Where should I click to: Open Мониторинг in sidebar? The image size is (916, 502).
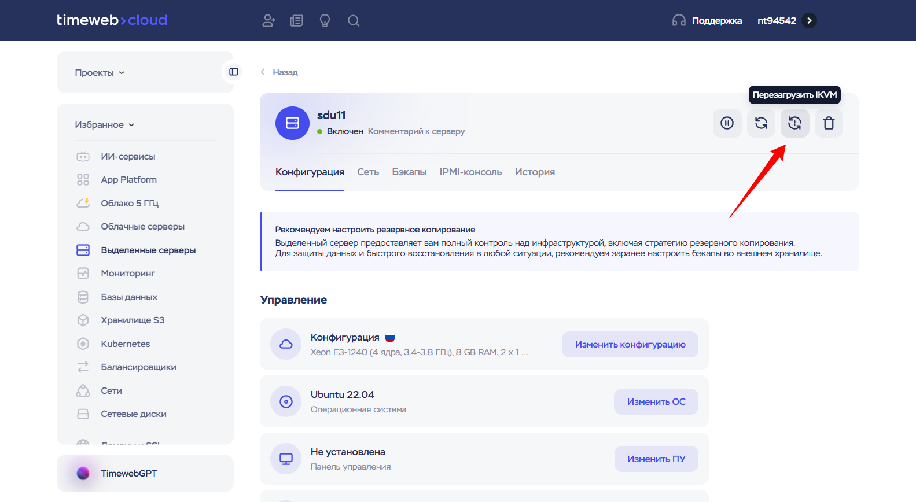tap(128, 273)
